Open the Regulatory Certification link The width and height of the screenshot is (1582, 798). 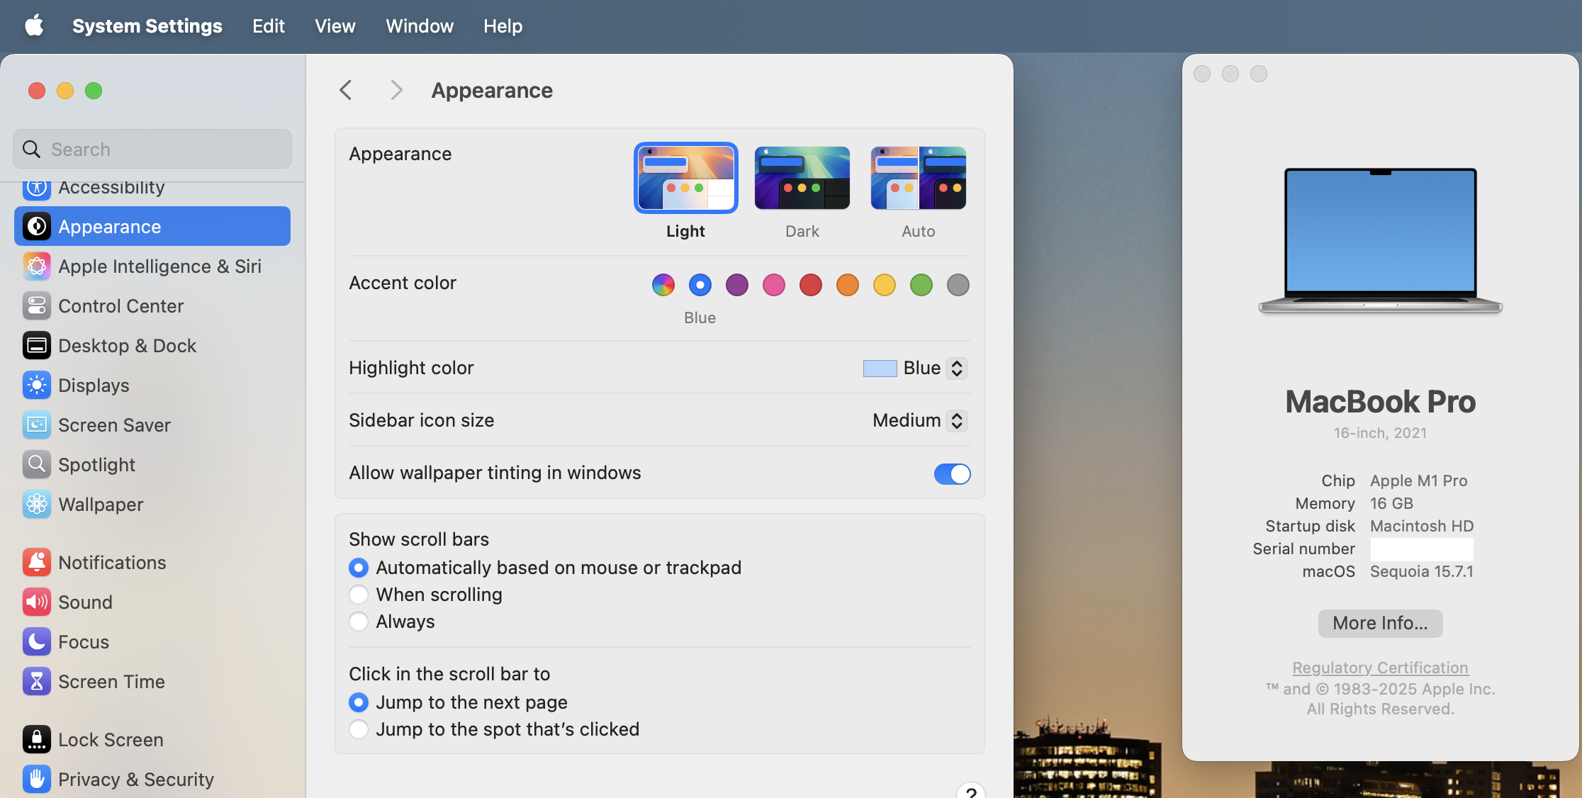coord(1379,668)
